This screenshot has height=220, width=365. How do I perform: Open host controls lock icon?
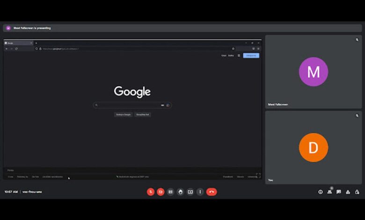tap(357, 191)
